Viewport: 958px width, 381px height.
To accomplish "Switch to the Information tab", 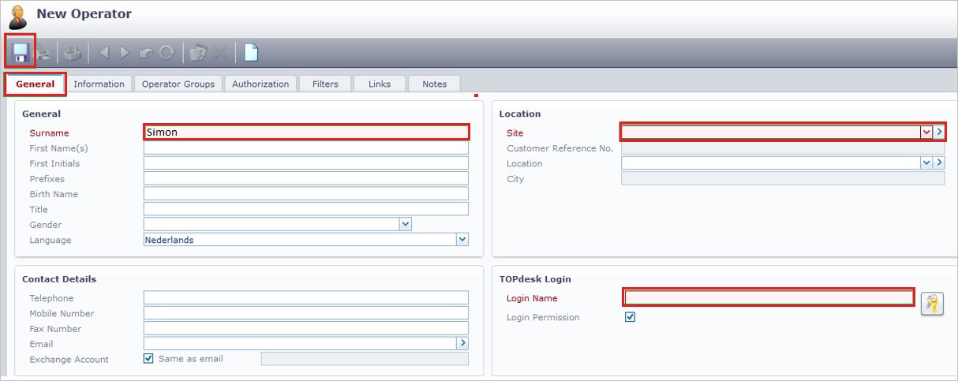I will 99,84.
